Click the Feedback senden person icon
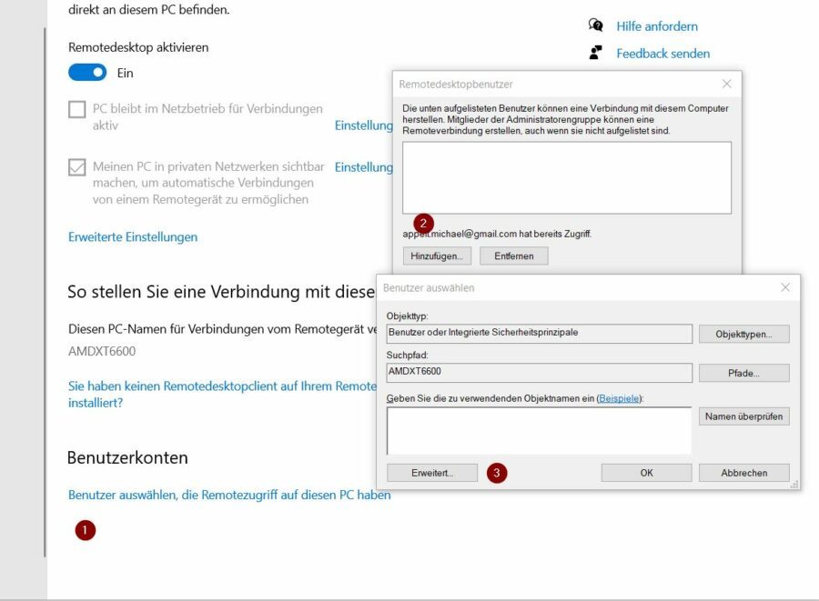 click(596, 53)
